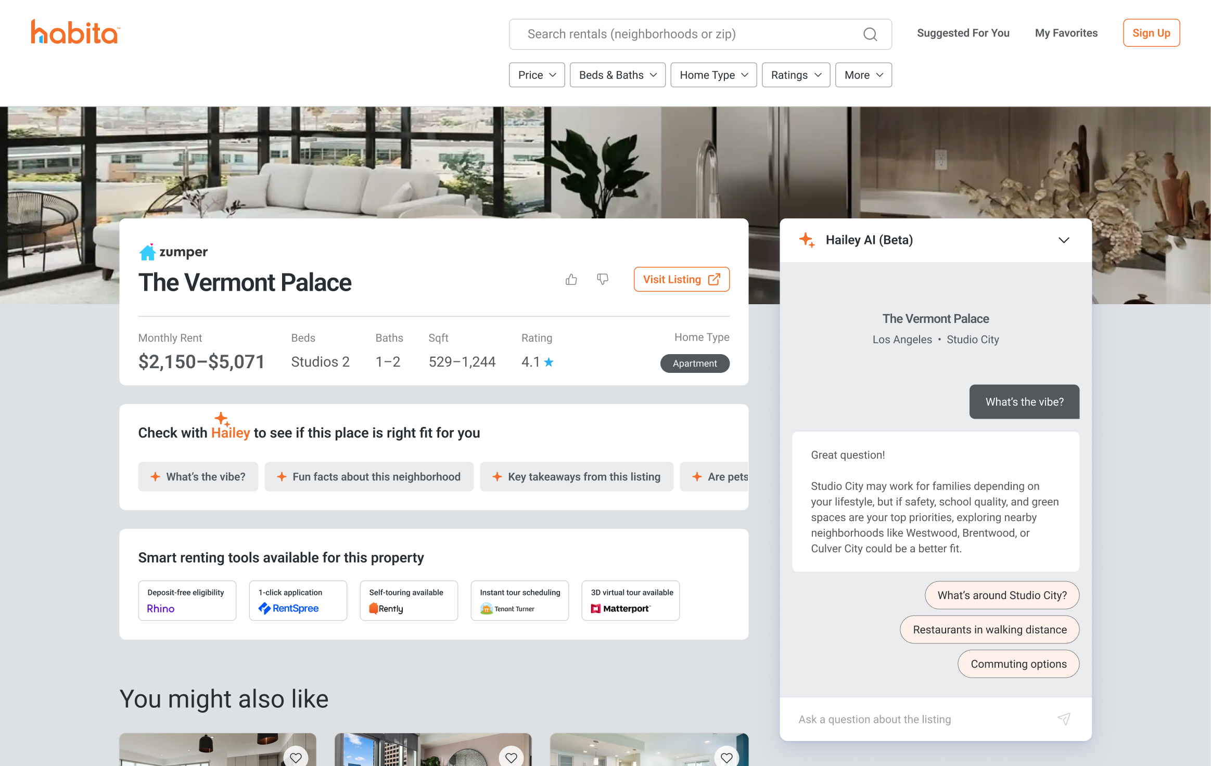Favorite the second suggested listing's heart

[x=512, y=758]
